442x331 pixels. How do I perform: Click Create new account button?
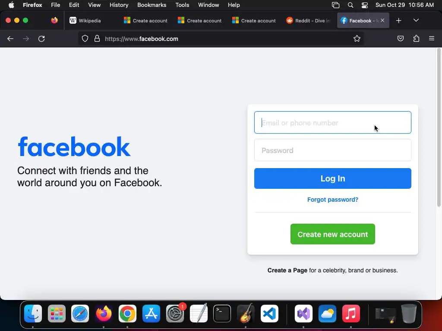(333, 234)
